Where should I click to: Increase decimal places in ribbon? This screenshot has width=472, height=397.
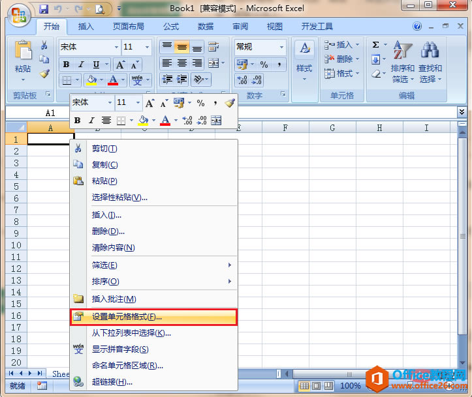pyautogui.click(x=242, y=80)
